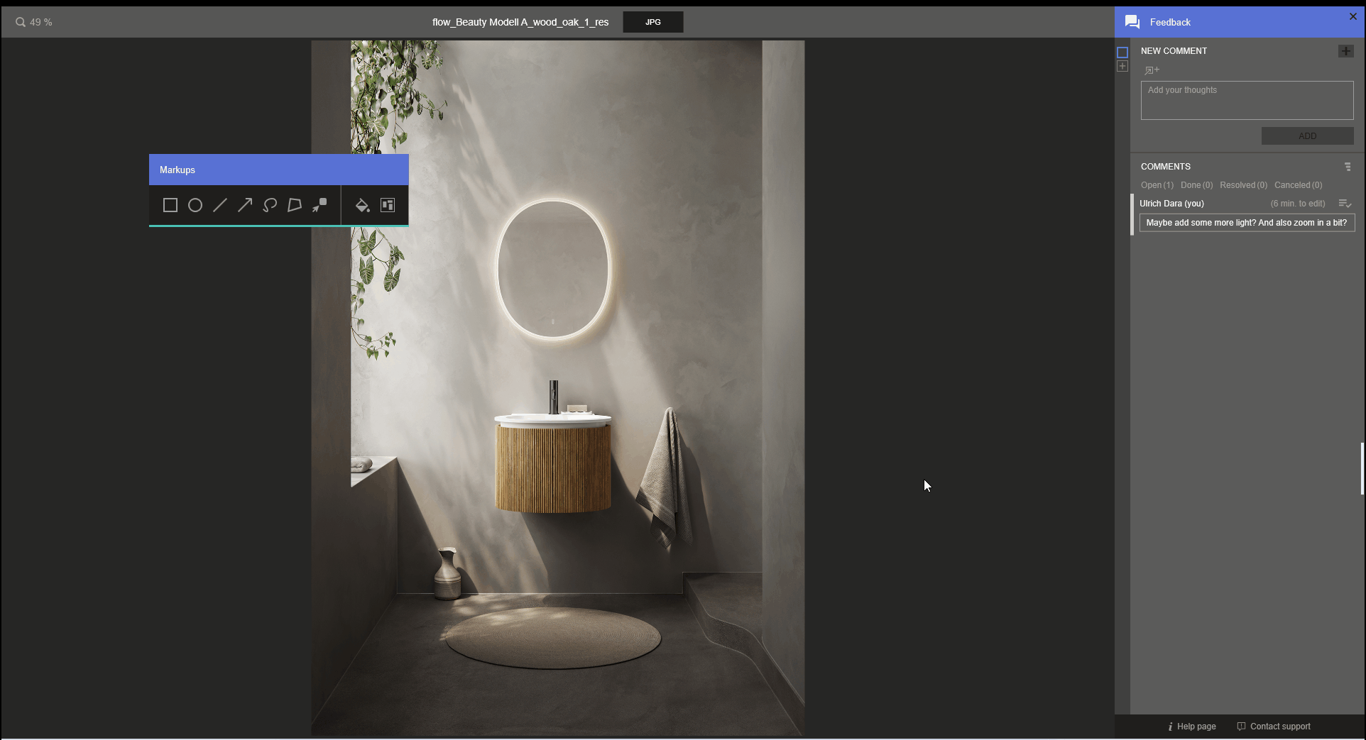The image size is (1366, 740).
Task: Select the circle markup tool
Action: tap(195, 205)
